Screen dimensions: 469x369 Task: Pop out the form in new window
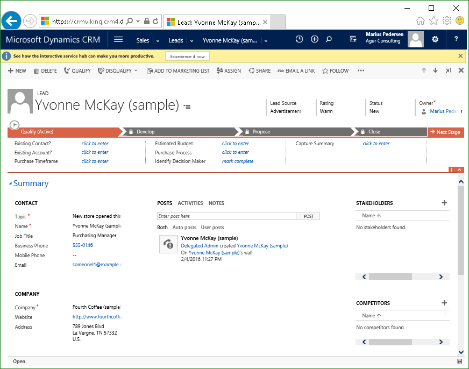tap(448, 70)
